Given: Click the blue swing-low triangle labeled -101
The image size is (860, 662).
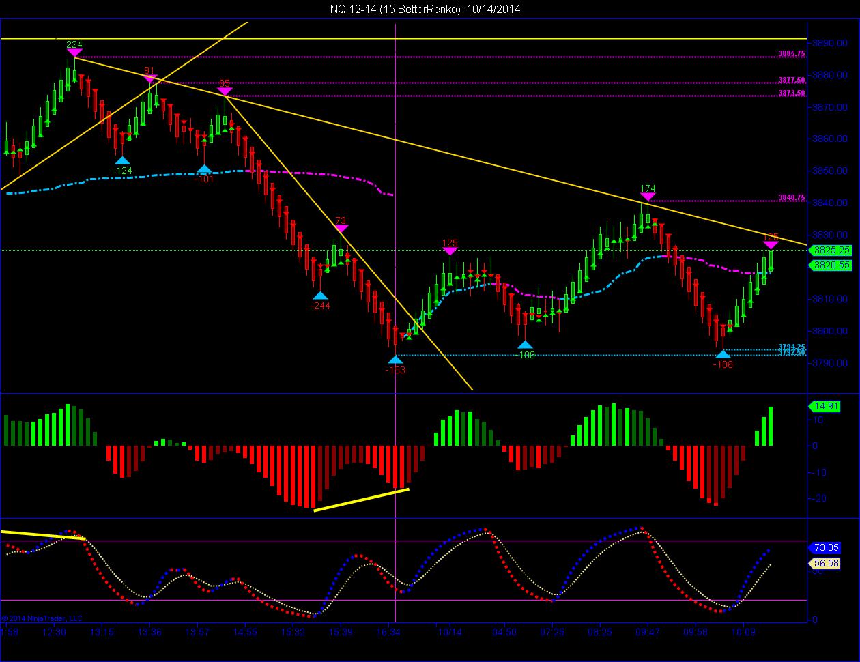Looking at the screenshot, I should pos(204,169).
